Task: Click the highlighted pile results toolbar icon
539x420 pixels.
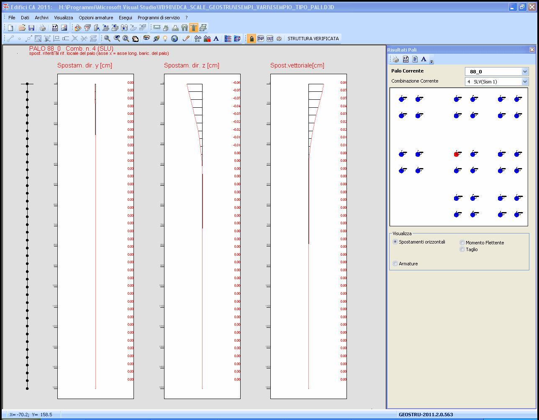Action: [x=194, y=28]
